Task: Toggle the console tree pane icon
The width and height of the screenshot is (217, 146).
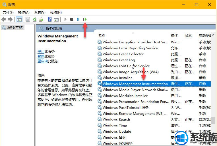Action: tap(19, 20)
